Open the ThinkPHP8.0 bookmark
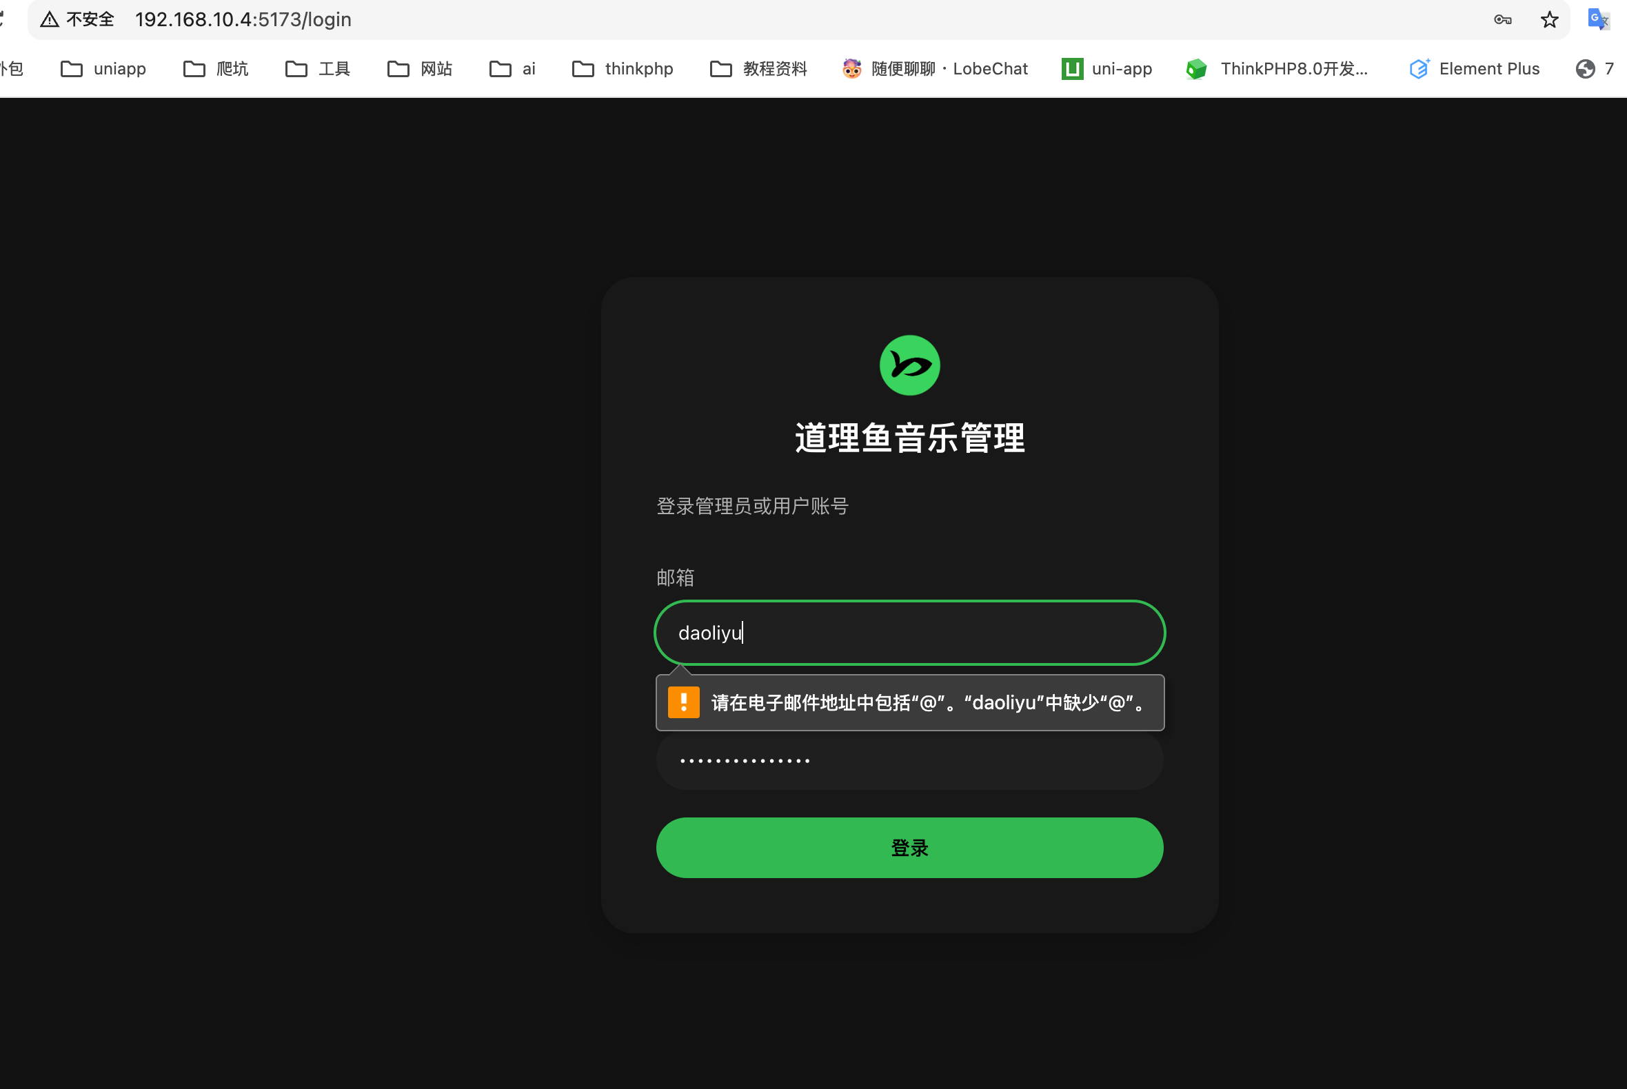The width and height of the screenshot is (1627, 1089). 1277,69
